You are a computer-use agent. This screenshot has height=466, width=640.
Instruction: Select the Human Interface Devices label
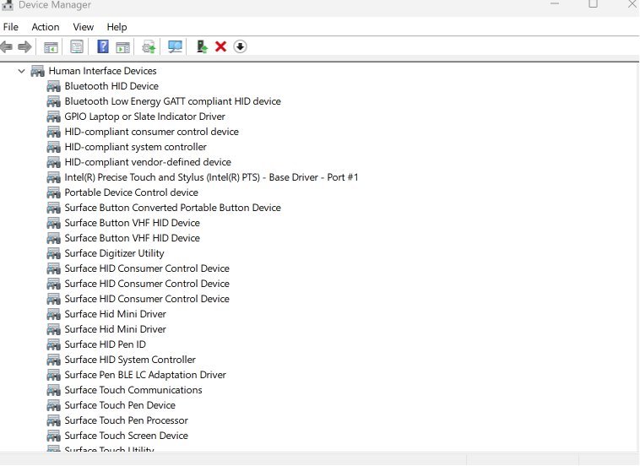pyautogui.click(x=102, y=71)
